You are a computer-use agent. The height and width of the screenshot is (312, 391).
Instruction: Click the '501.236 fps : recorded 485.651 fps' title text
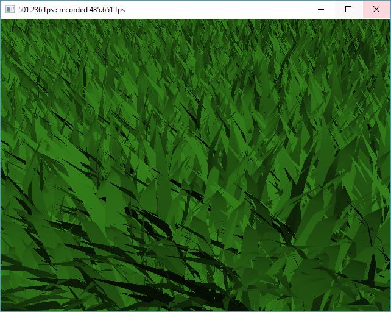[72, 10]
